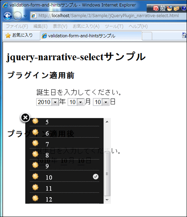The image size is (187, 217).
Task: Click the popup scrollbar up arrow
Action: pos(107,122)
